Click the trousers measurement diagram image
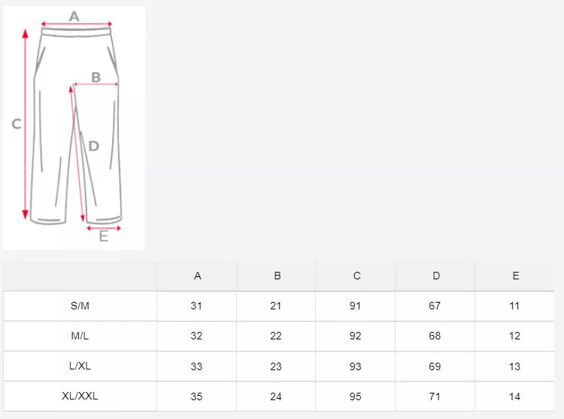 [74, 128]
